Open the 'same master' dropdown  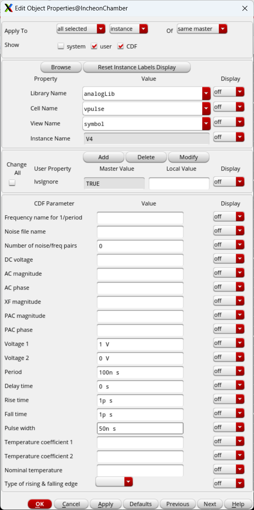(x=202, y=29)
